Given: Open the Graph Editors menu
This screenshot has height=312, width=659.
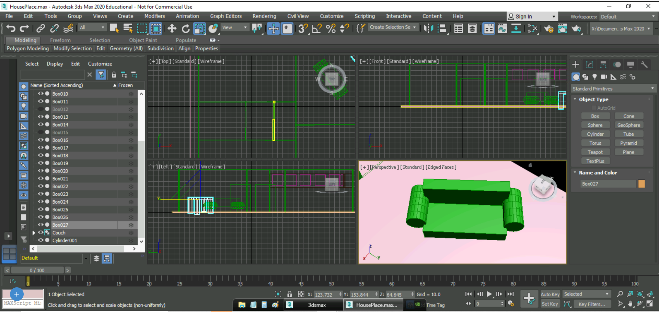Looking at the screenshot, I should click(226, 16).
